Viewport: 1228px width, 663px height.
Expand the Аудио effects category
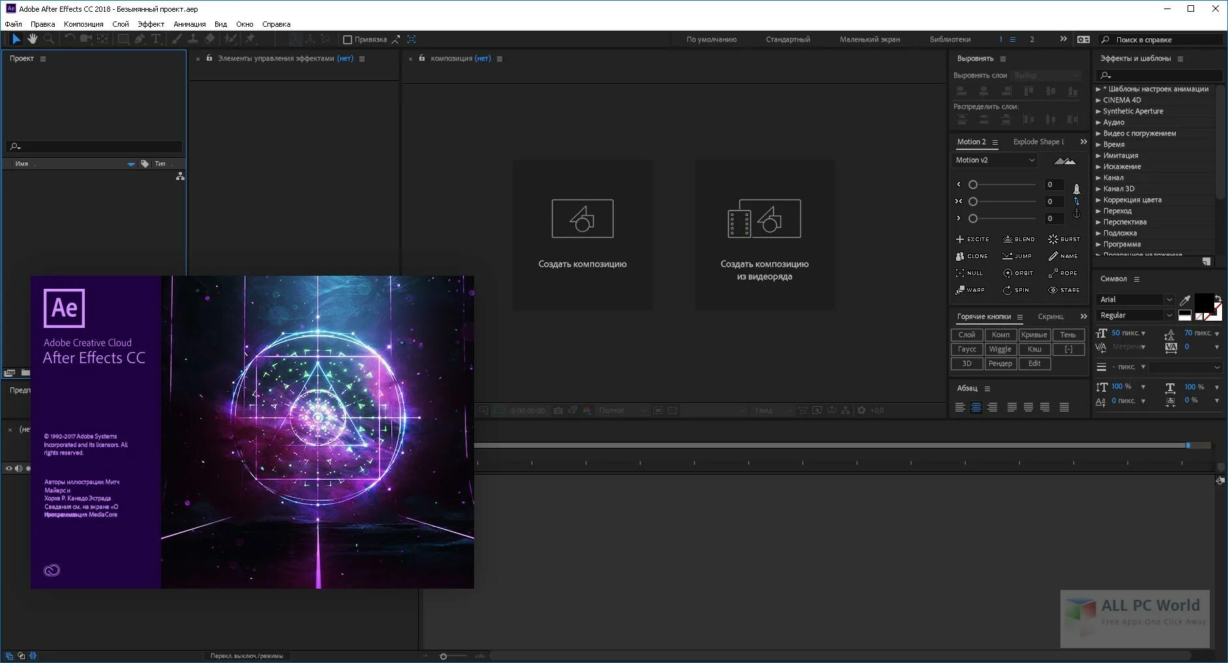coord(1098,123)
